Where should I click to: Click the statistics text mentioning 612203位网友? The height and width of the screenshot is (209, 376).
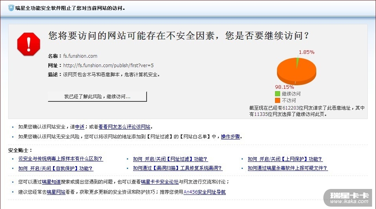coord(307,111)
